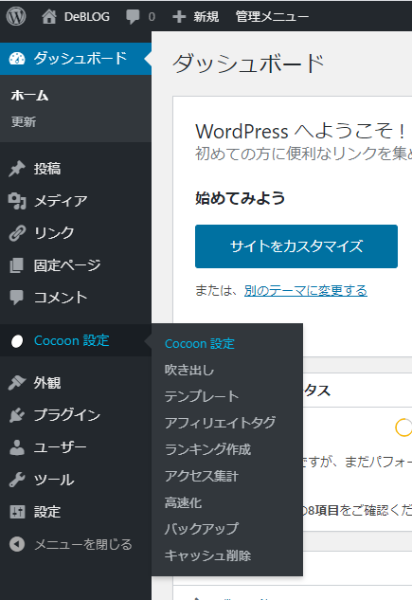Open ホーム submenu item
The height and width of the screenshot is (600, 412).
(x=29, y=96)
